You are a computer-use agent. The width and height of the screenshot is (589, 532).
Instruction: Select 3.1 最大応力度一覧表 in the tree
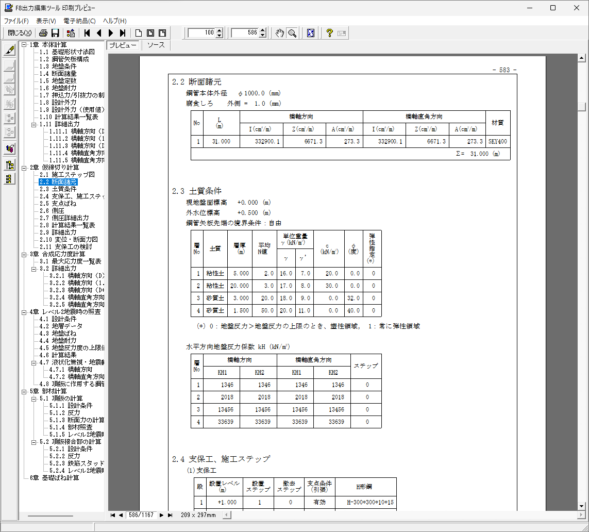pyautogui.click(x=70, y=261)
